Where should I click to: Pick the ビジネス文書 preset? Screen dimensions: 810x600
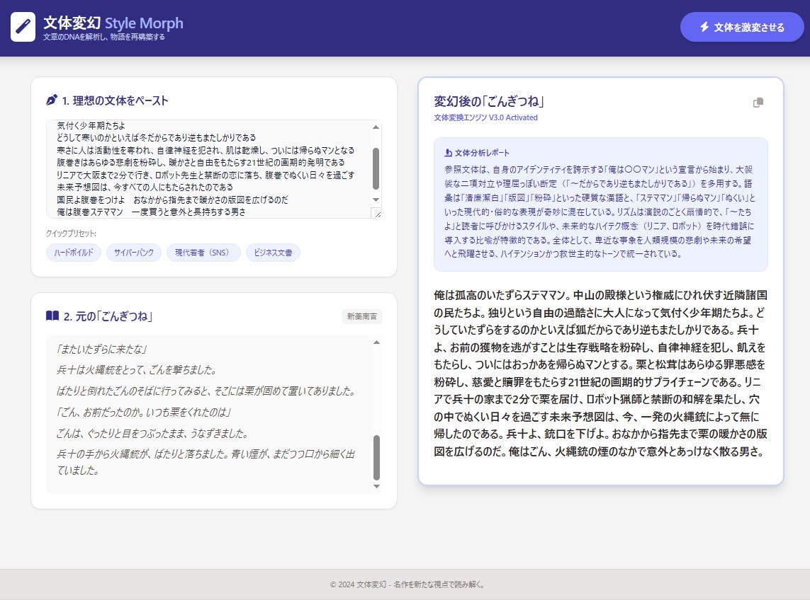(x=273, y=253)
